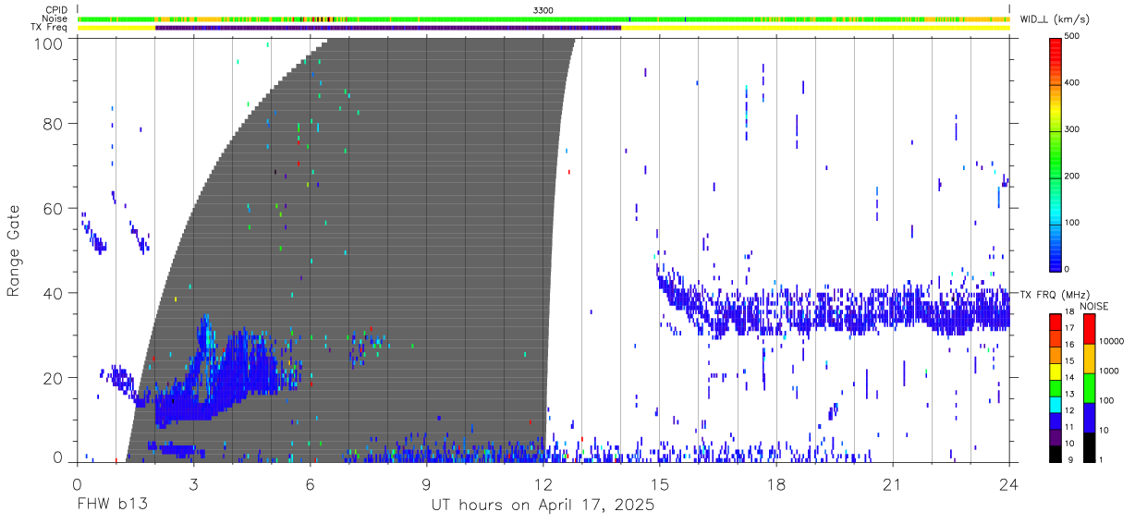Viewport: 1135px width, 524px height.
Task: Click the CPID value 3300 at top
Action: tap(543, 9)
